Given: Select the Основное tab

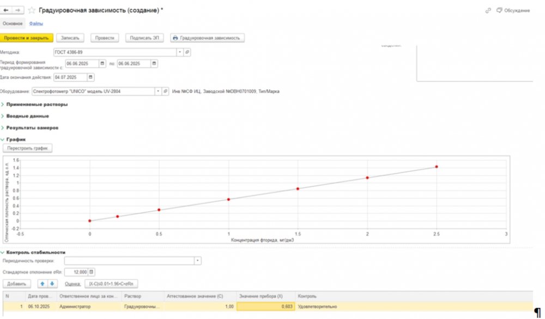Looking at the screenshot, I should (13, 23).
